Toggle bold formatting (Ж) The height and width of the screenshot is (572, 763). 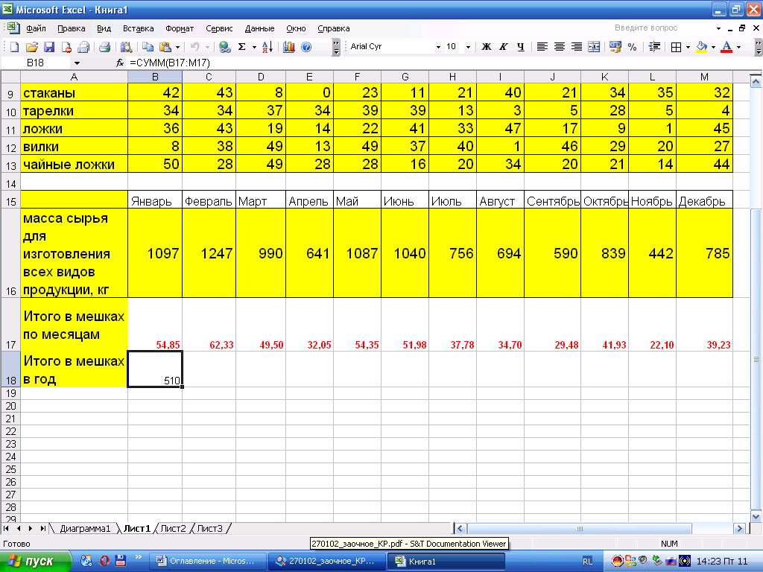point(487,47)
